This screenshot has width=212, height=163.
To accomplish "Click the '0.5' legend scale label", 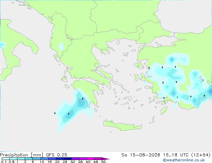I will (12, 162).
